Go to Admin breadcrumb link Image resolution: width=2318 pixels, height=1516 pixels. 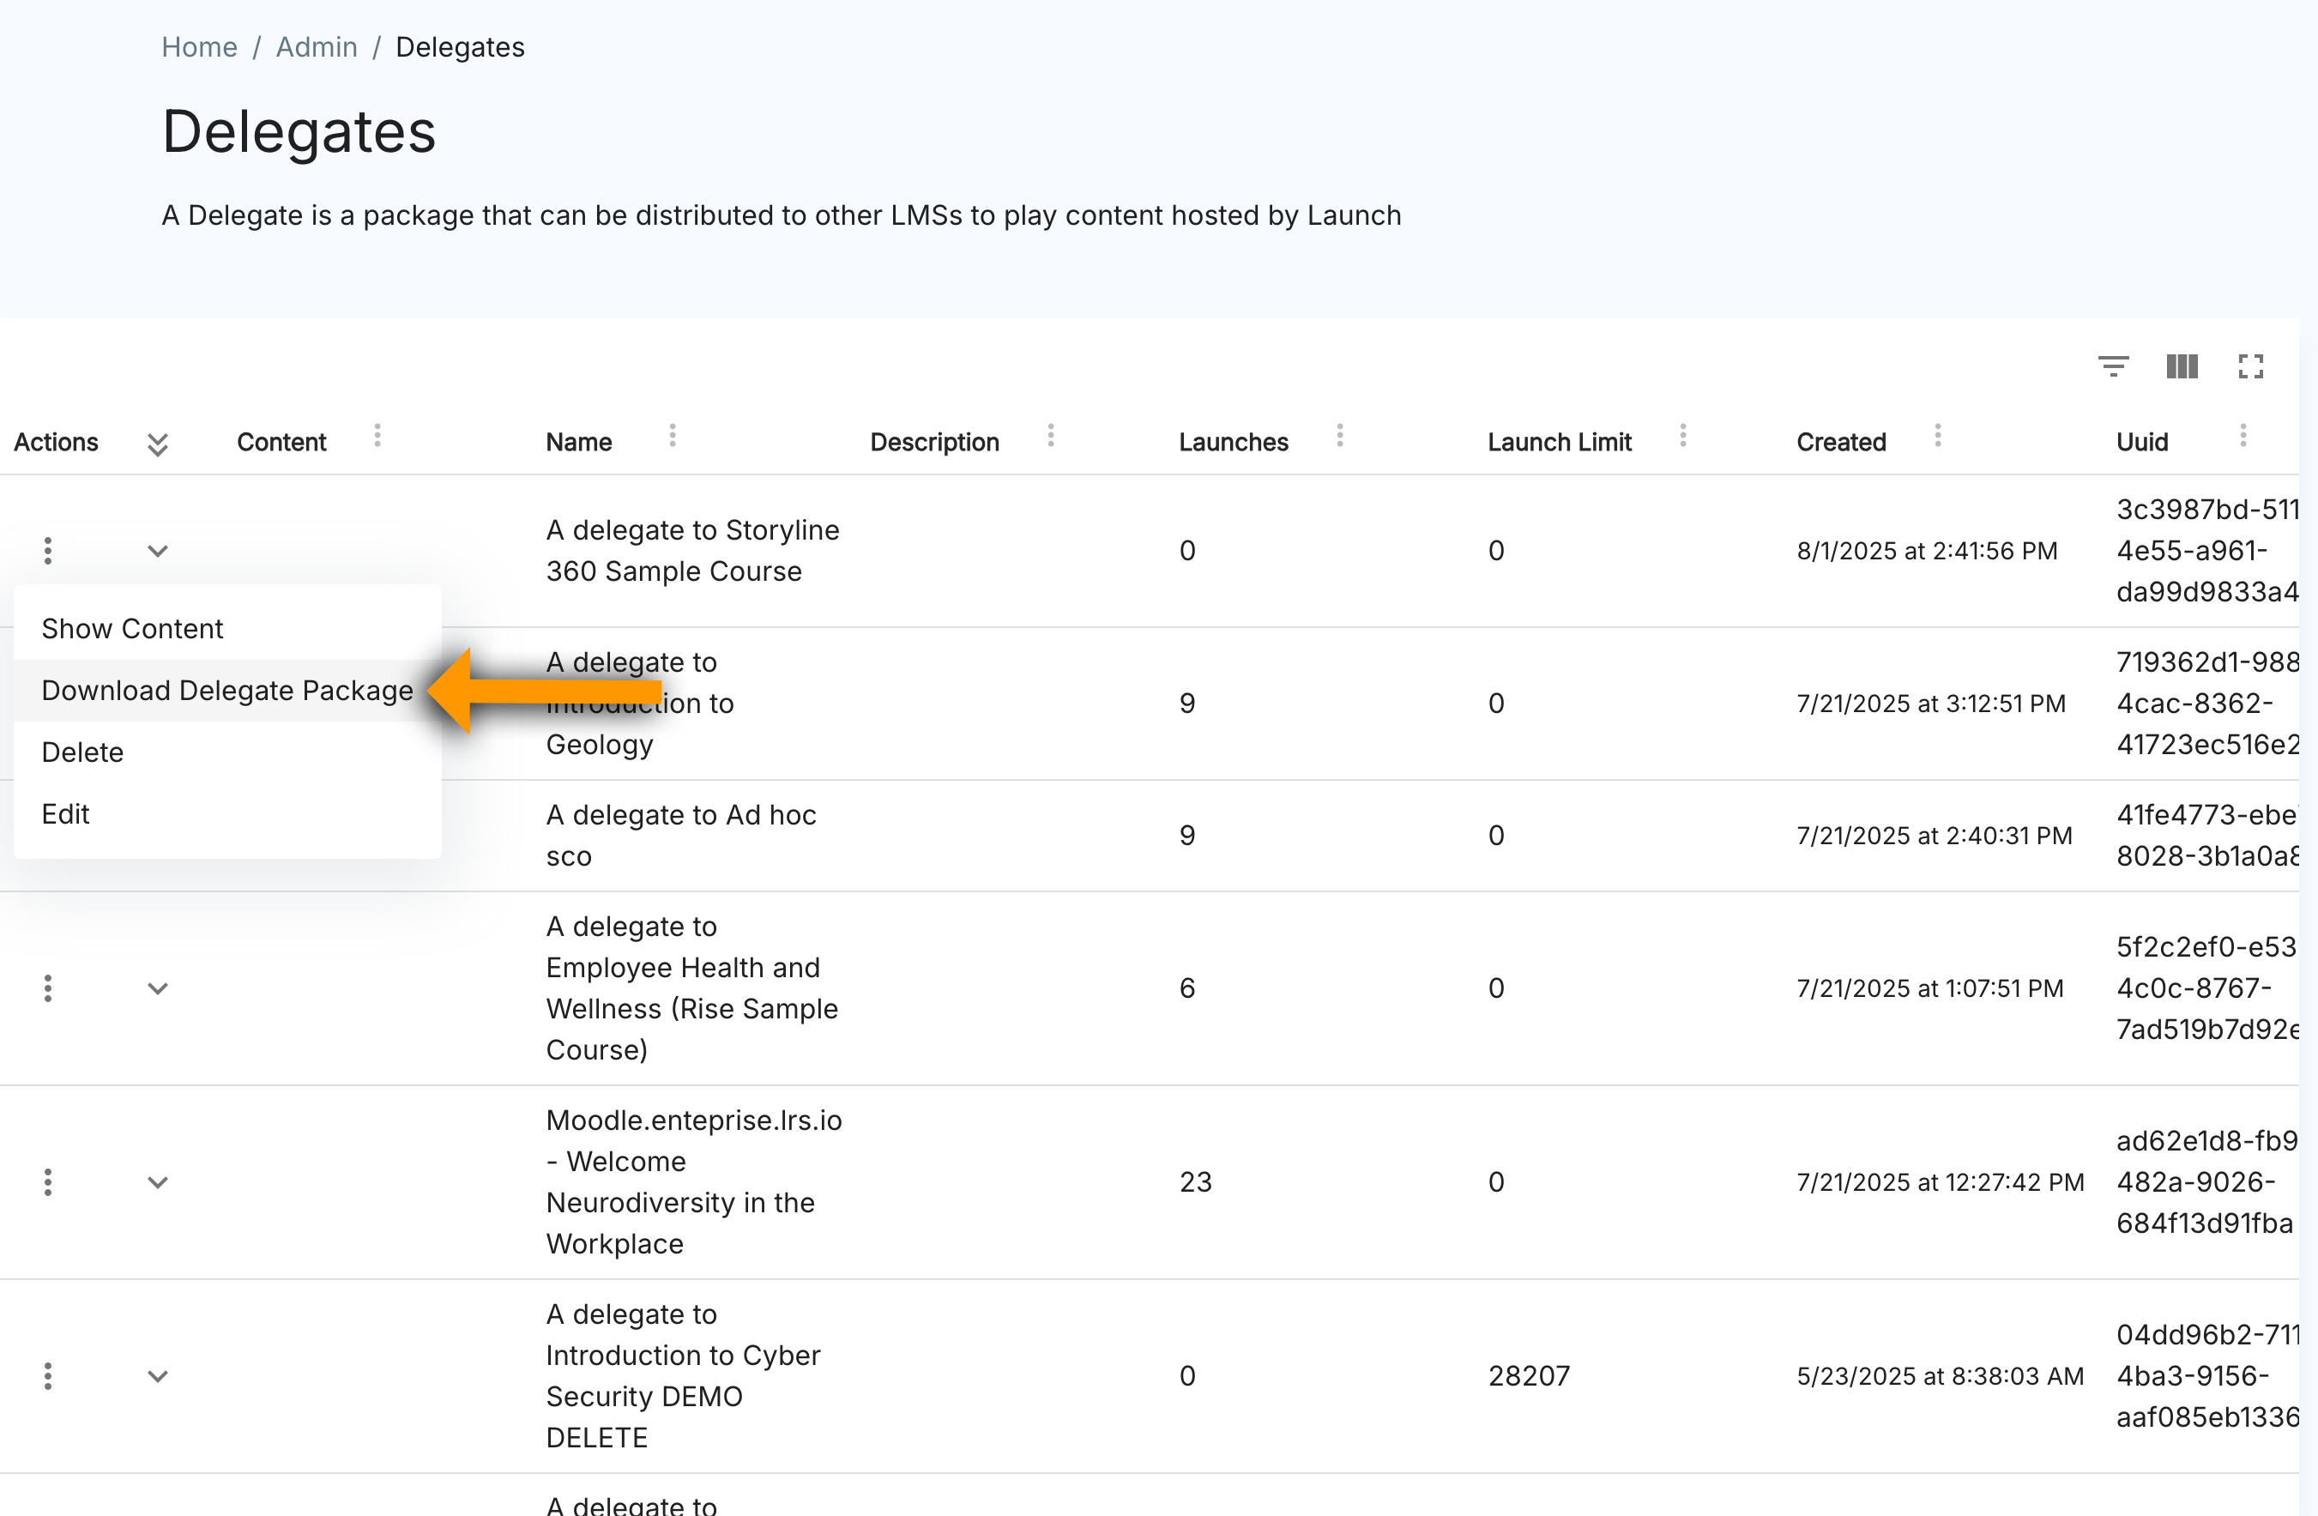tap(316, 47)
